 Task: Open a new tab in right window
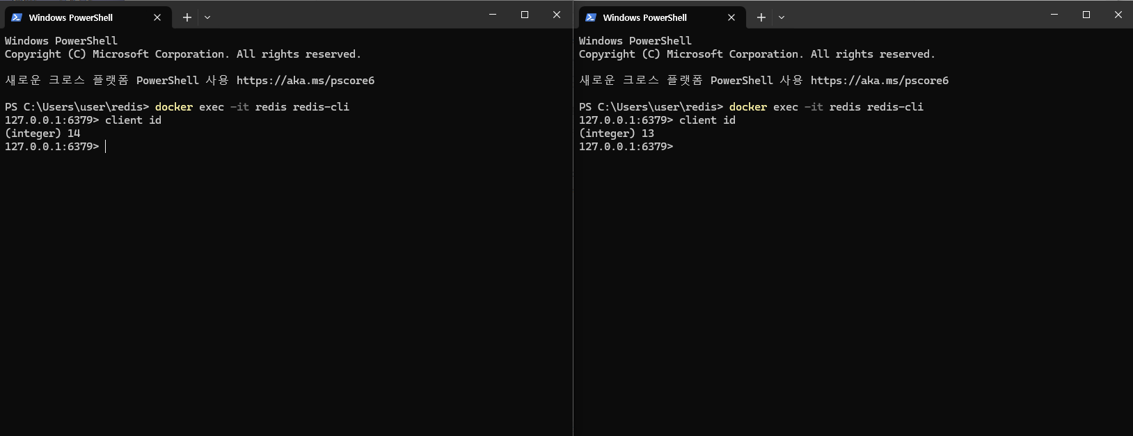pyautogui.click(x=761, y=17)
